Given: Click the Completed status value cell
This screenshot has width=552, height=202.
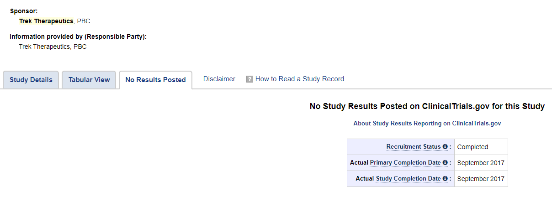Looking at the screenshot, I should [481, 147].
